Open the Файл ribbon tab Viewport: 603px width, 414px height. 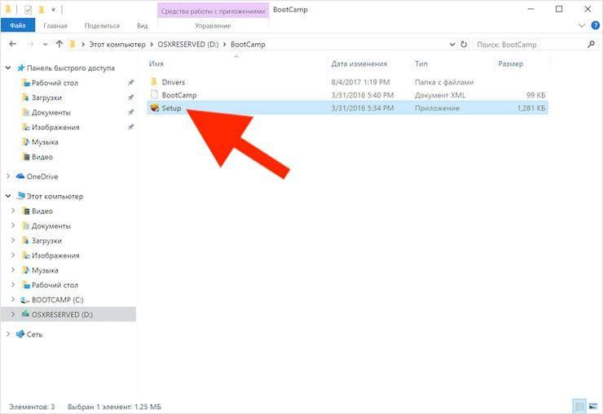pos(18,25)
